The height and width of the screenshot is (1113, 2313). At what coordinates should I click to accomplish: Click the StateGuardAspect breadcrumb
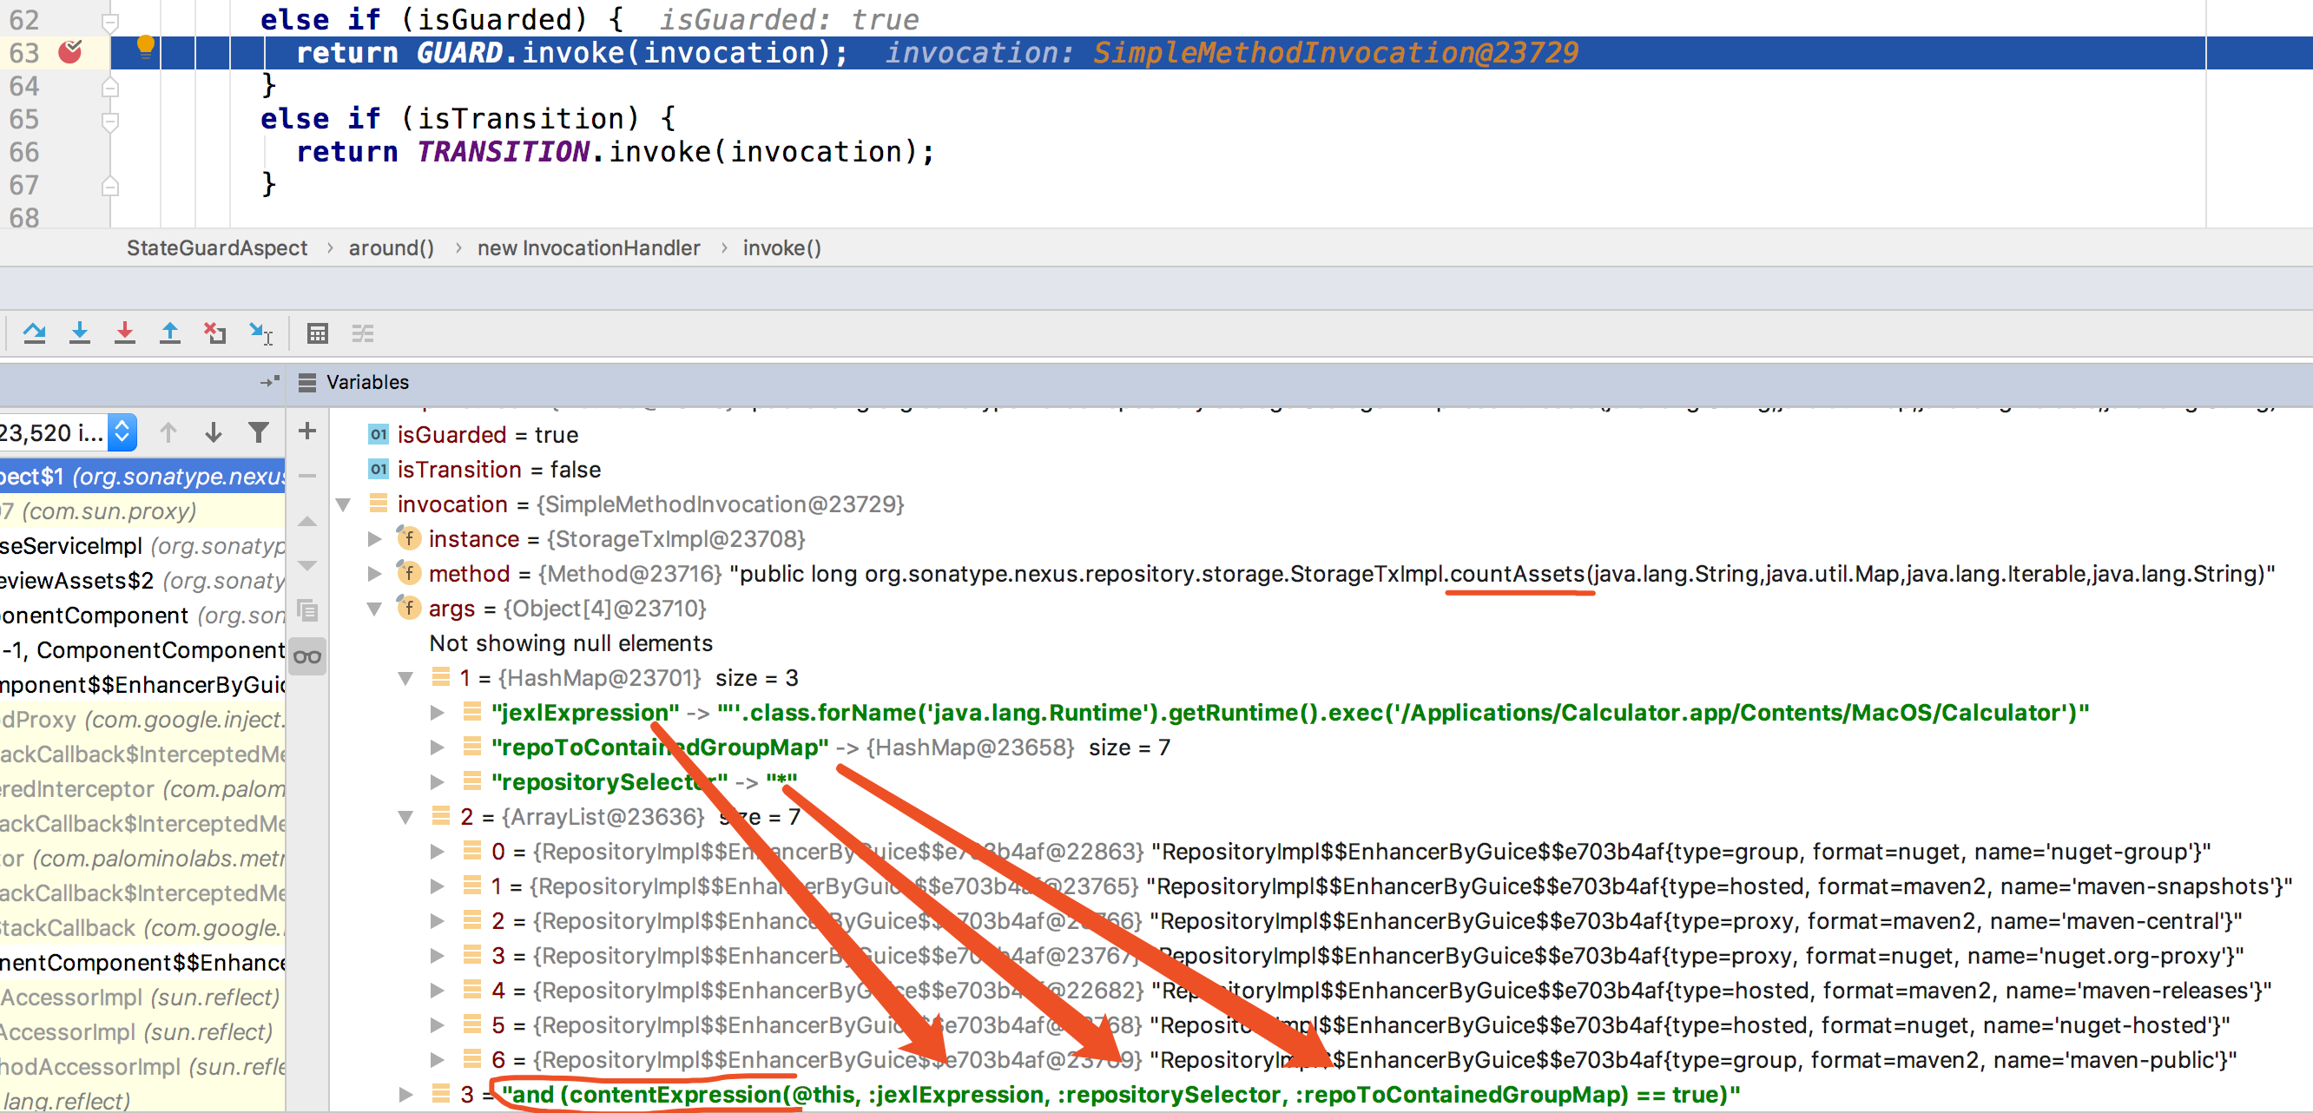point(216,247)
